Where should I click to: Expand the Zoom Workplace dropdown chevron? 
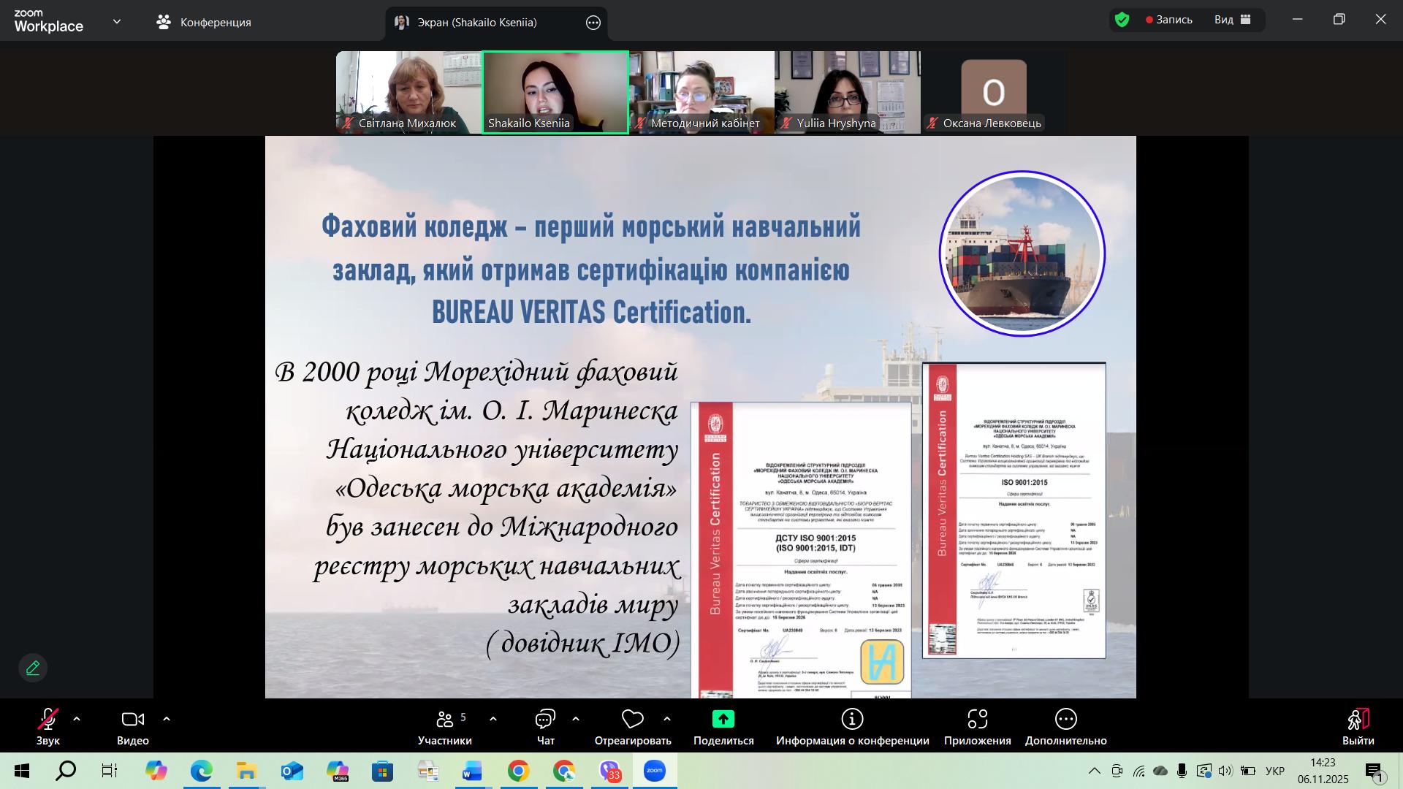tap(117, 22)
